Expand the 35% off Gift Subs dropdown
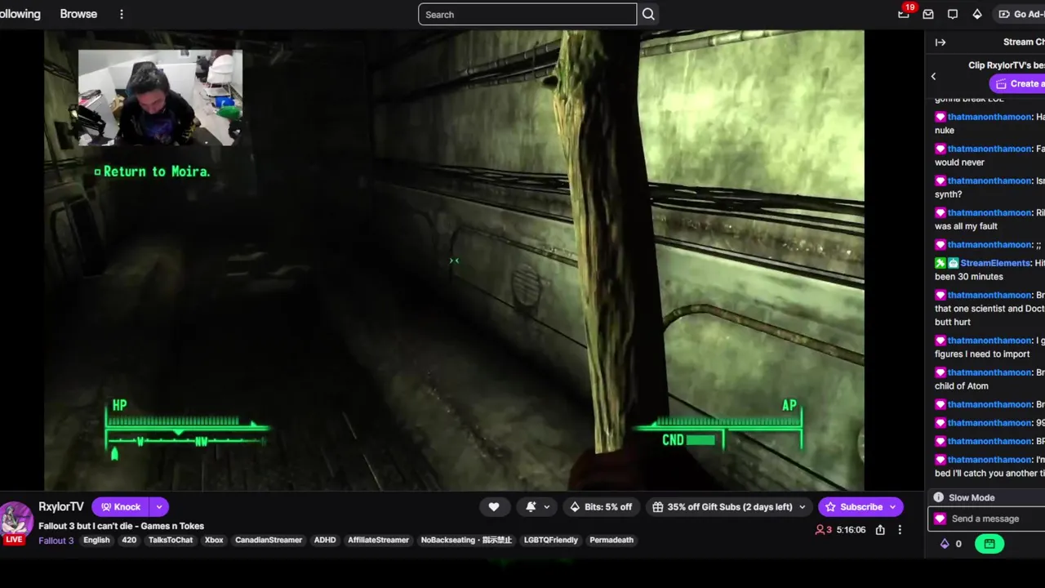The height and width of the screenshot is (588, 1045). [x=802, y=507]
